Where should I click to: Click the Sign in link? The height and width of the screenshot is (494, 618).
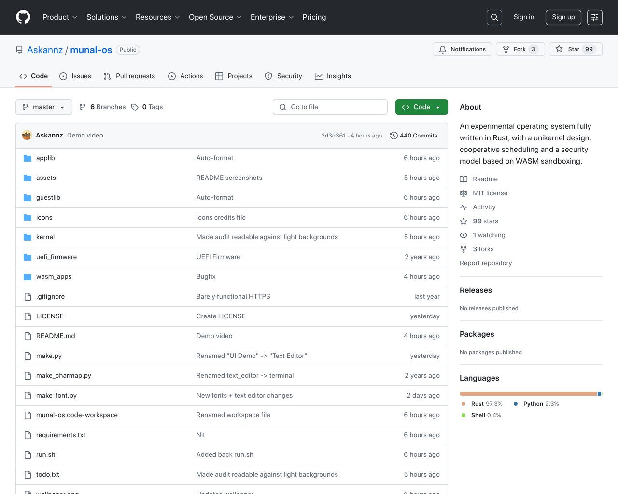coord(524,17)
